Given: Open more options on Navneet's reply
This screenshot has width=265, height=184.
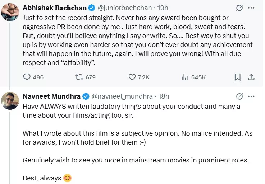Looking at the screenshot, I should pyautogui.click(x=251, y=96).
